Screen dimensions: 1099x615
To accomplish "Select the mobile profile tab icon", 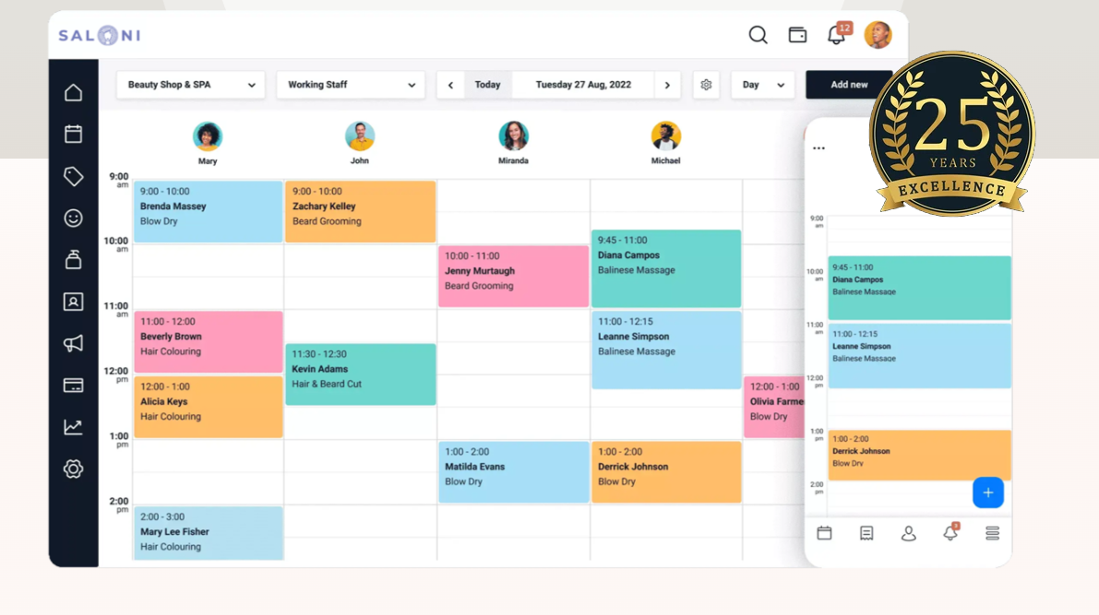I will coord(908,534).
